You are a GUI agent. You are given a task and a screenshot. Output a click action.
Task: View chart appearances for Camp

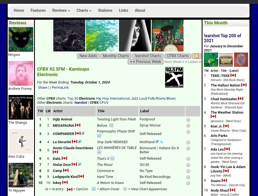point(188,171)
